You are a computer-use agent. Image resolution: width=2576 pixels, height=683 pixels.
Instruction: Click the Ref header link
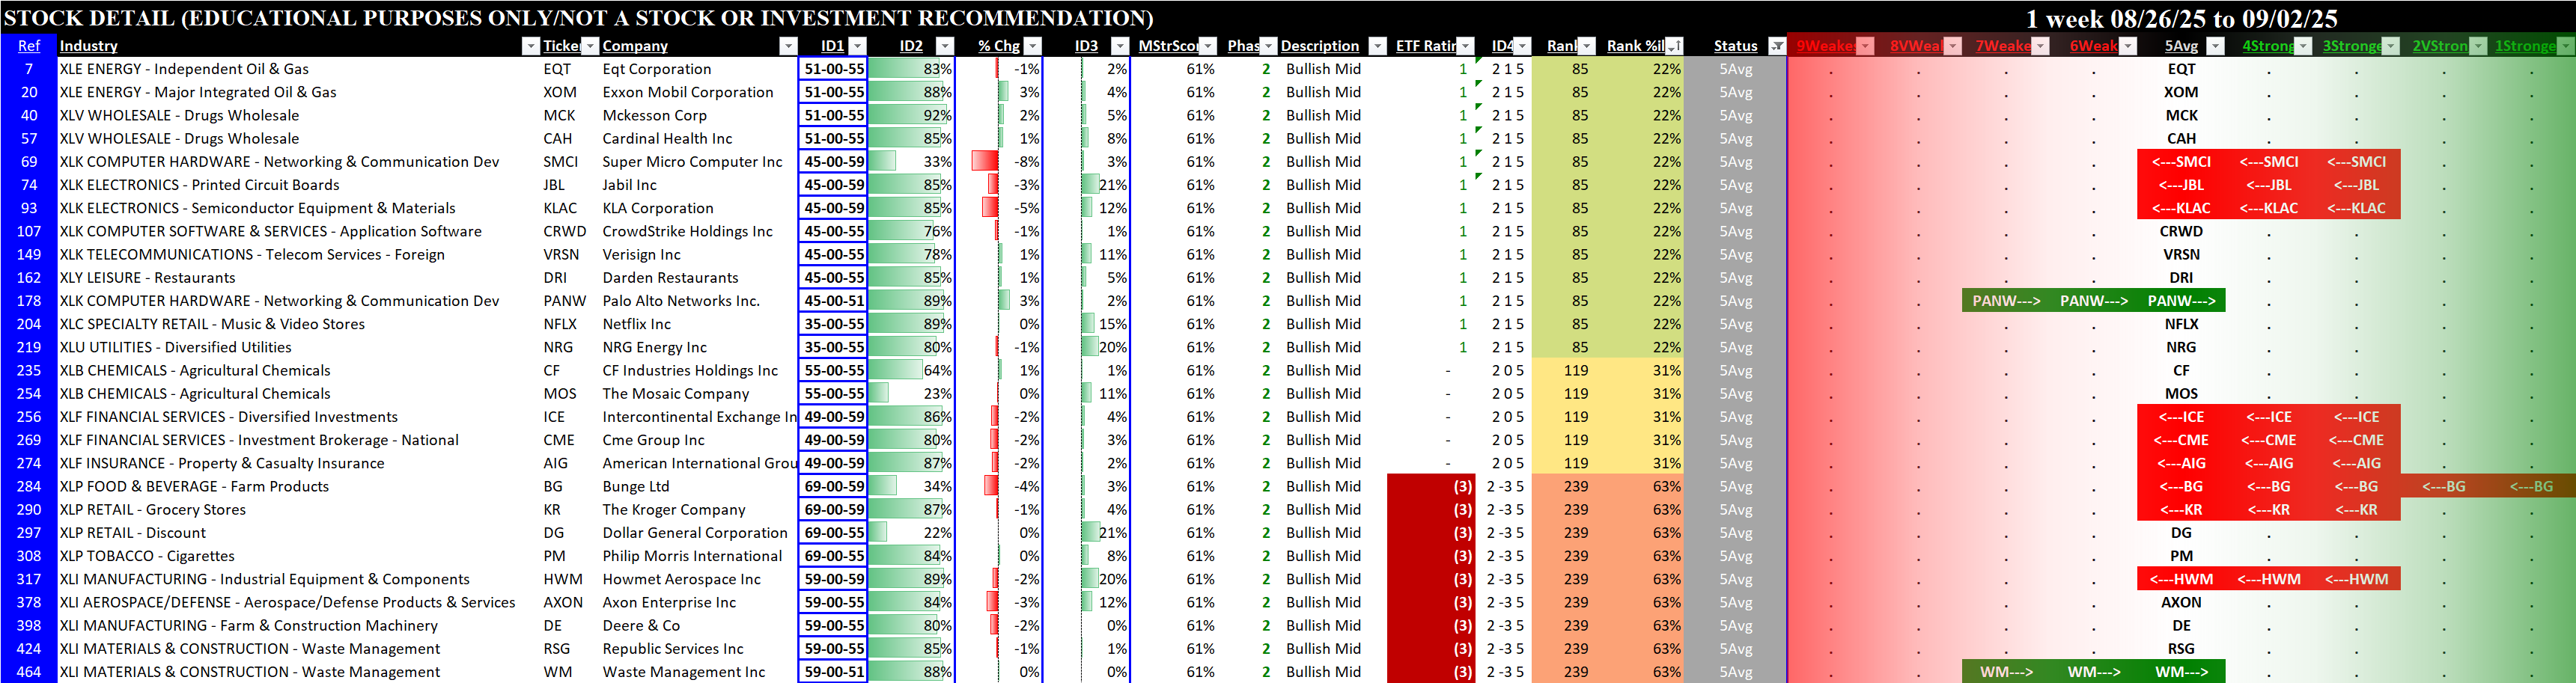(x=29, y=46)
